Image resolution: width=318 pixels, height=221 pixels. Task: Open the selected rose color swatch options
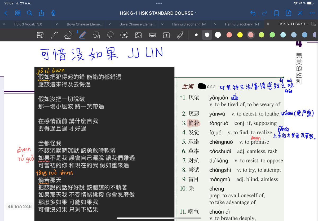251,35
